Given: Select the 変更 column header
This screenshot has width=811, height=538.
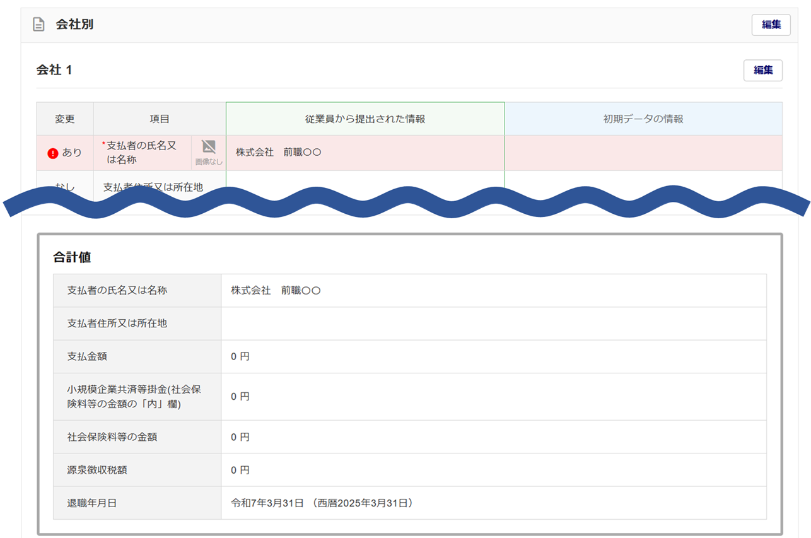Looking at the screenshot, I should pos(65,119).
